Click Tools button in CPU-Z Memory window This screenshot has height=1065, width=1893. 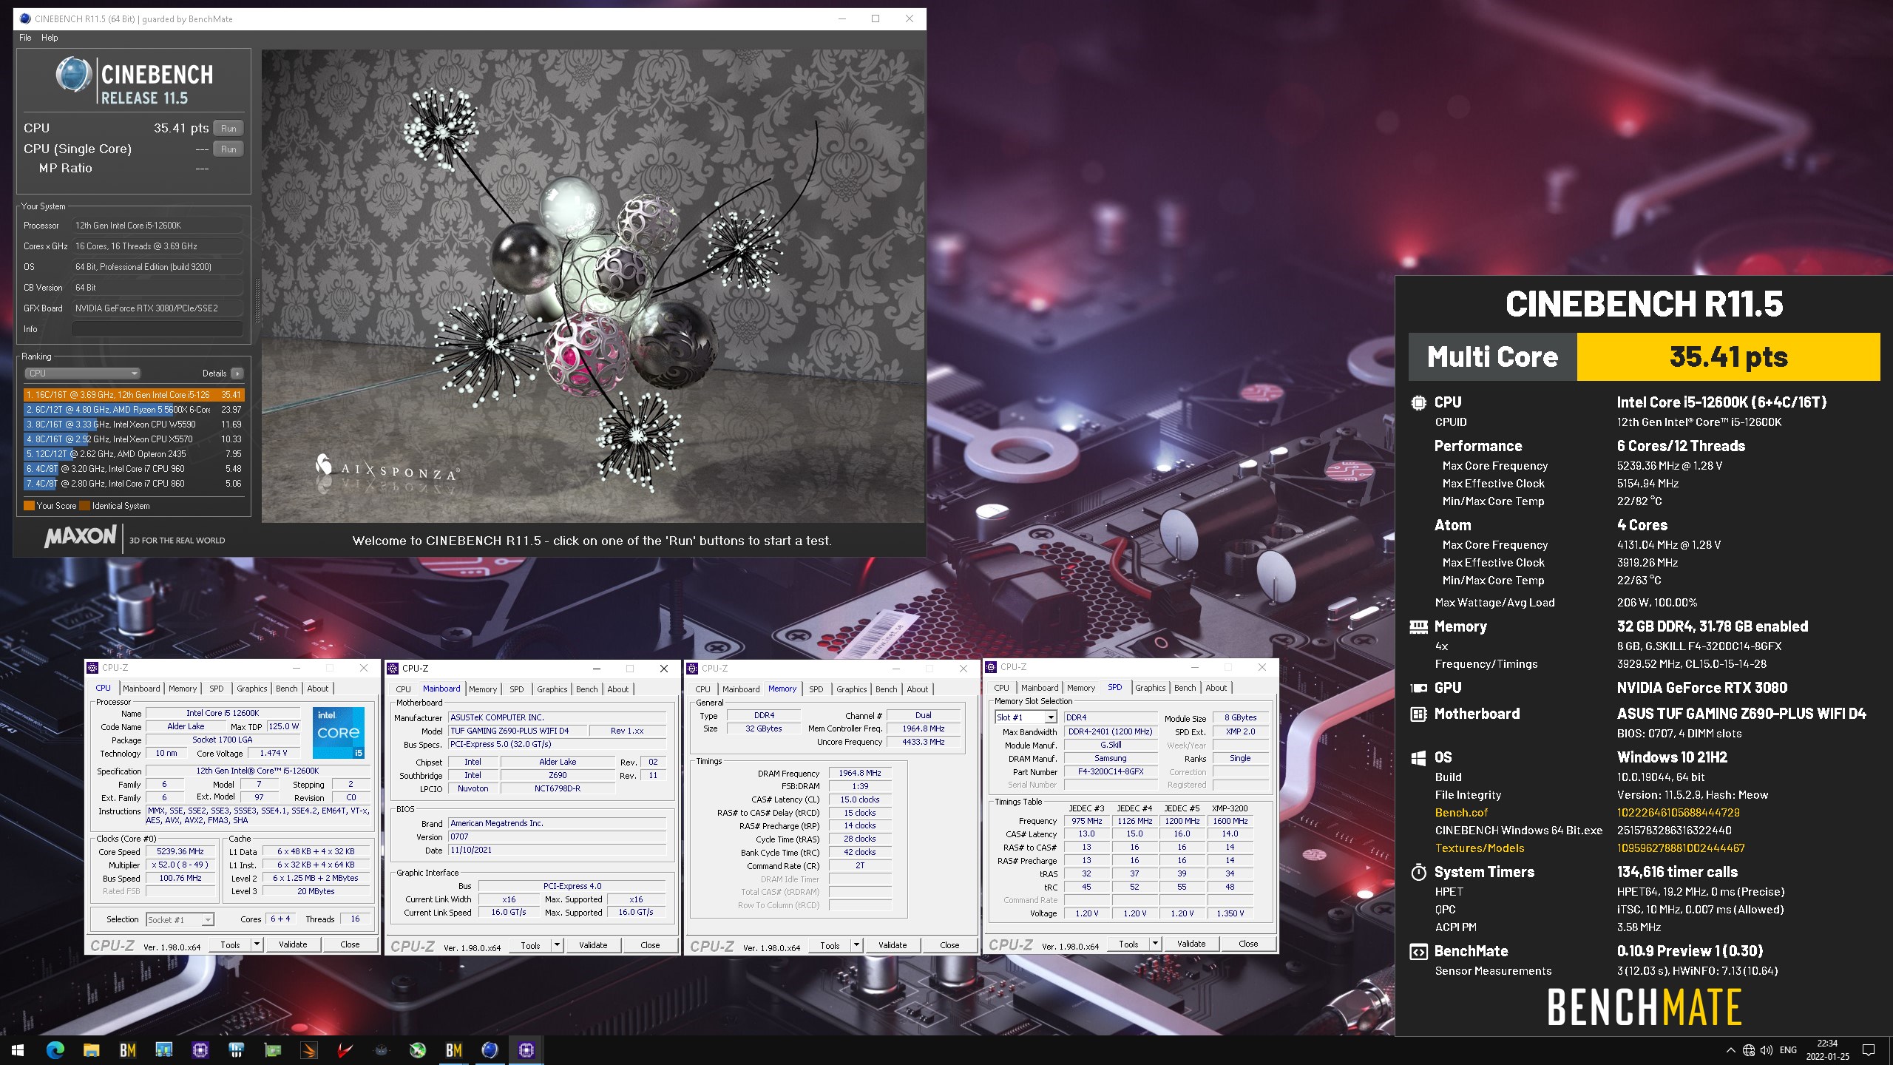tap(830, 945)
